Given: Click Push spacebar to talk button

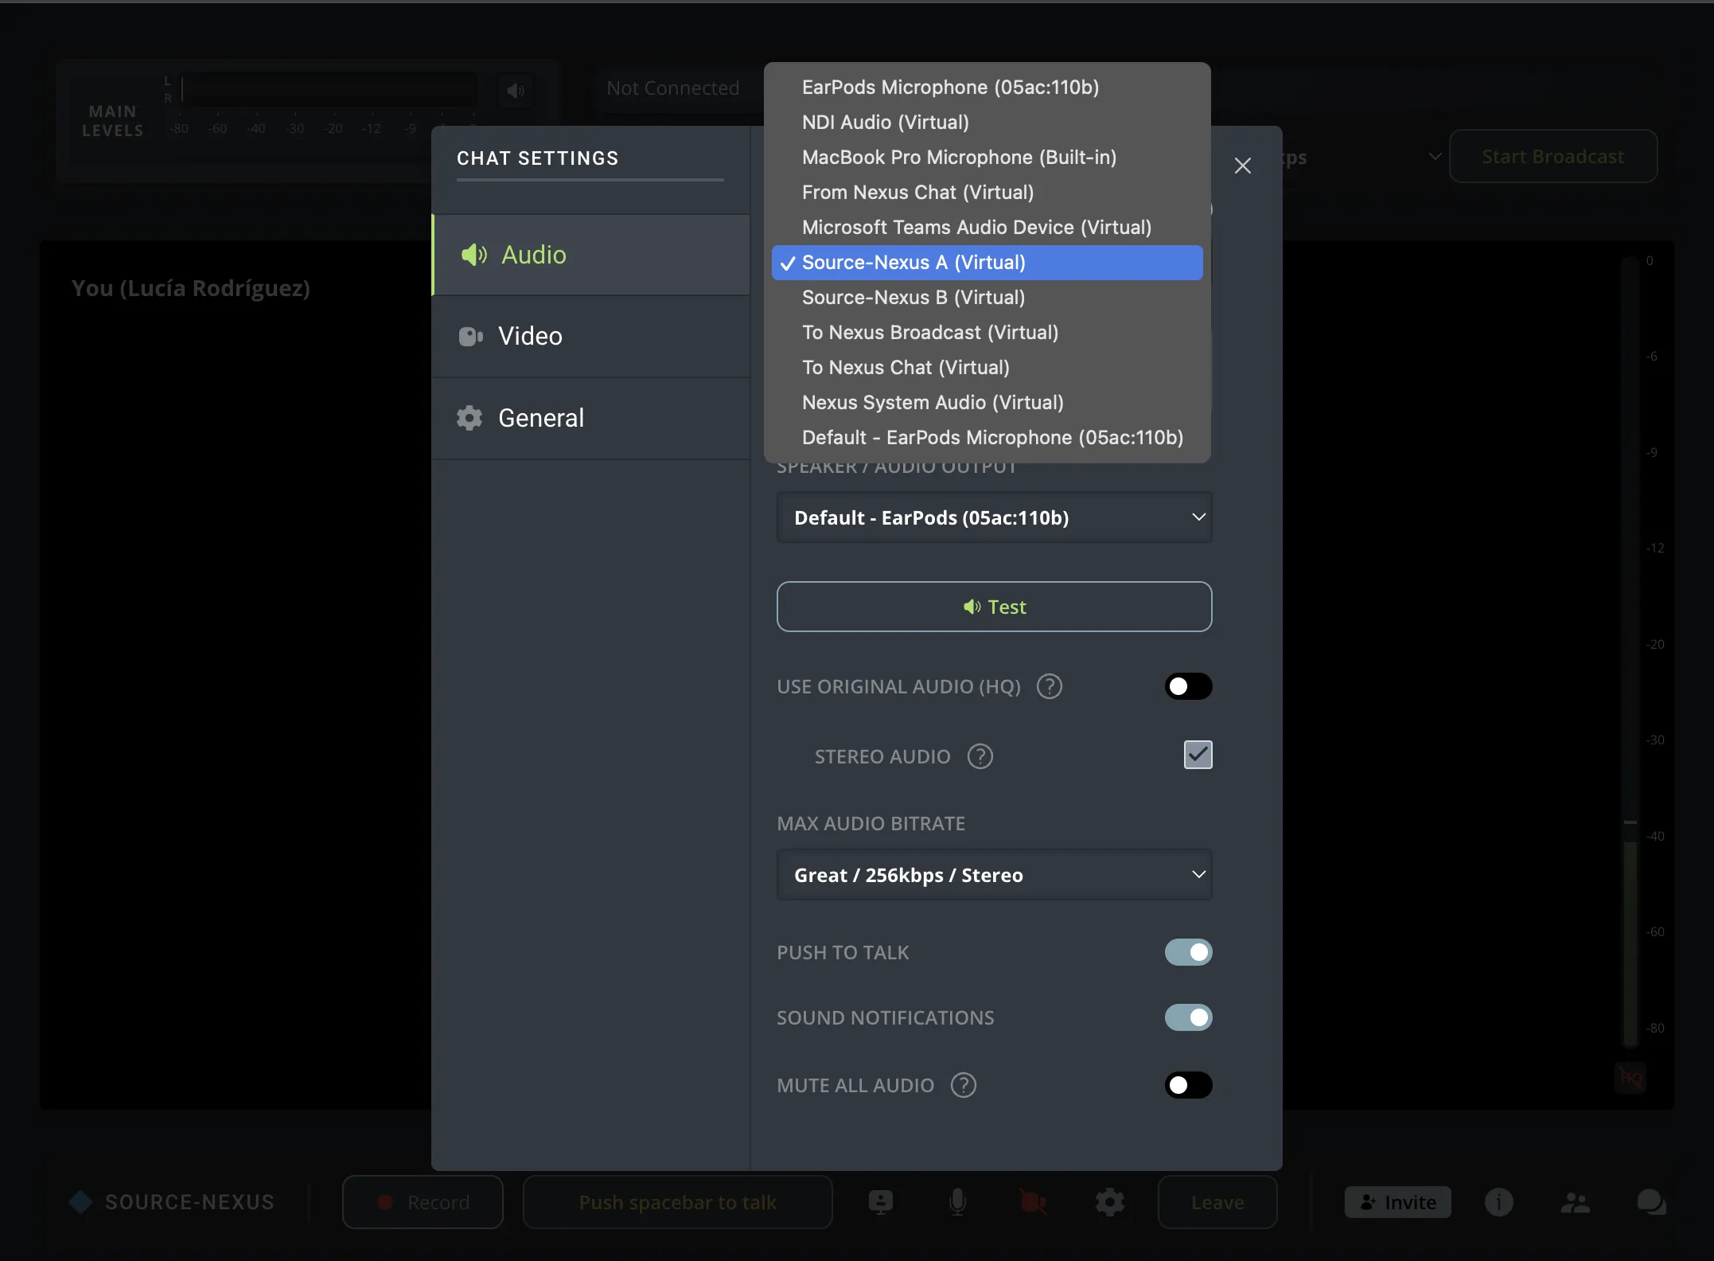Looking at the screenshot, I should (677, 1202).
